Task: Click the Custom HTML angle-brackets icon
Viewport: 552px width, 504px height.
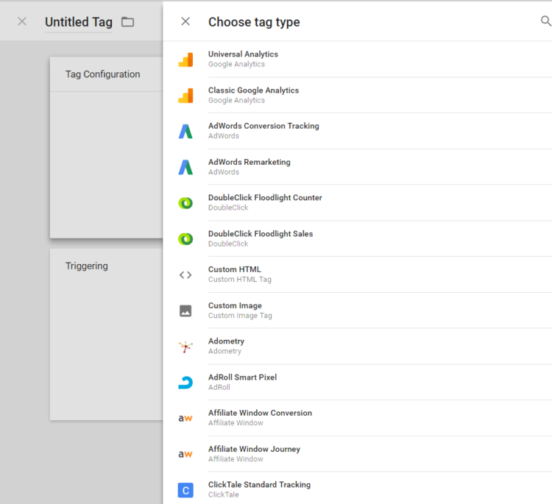Action: [185, 275]
